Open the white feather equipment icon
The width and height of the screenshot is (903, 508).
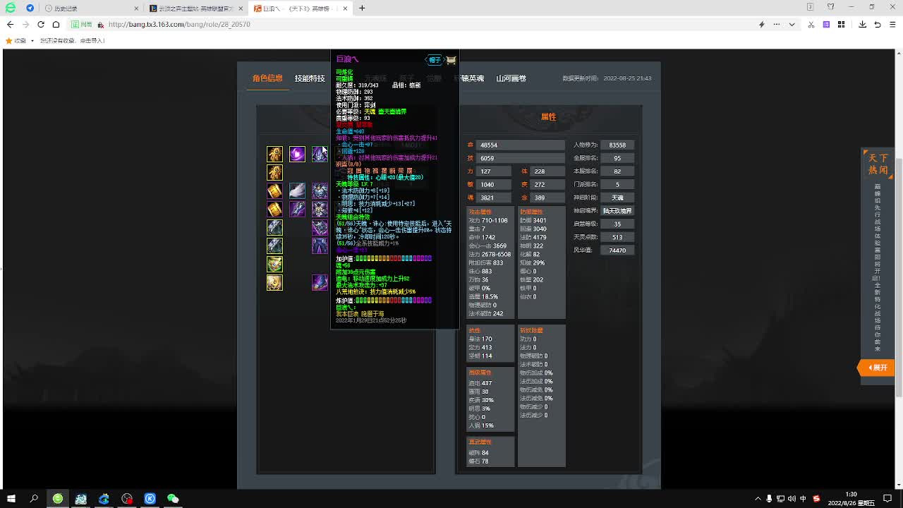[297, 190]
